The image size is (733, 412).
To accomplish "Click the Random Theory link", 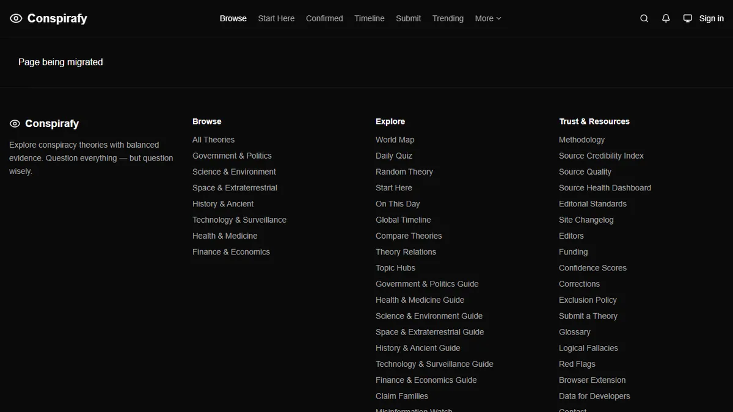I will [404, 172].
